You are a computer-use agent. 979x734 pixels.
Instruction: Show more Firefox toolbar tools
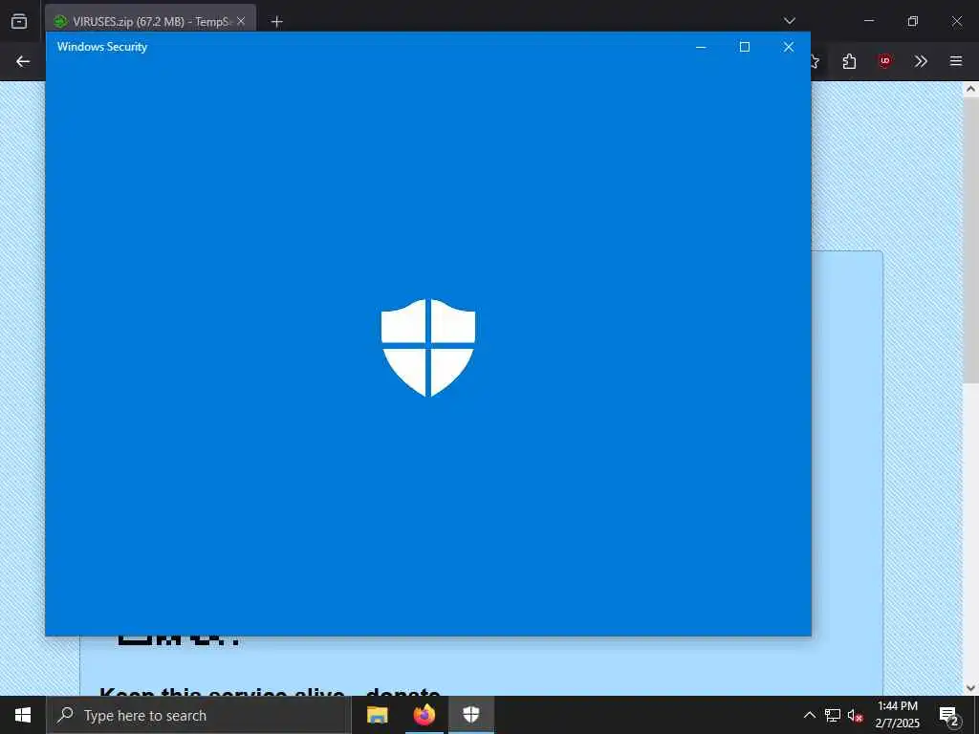click(921, 61)
